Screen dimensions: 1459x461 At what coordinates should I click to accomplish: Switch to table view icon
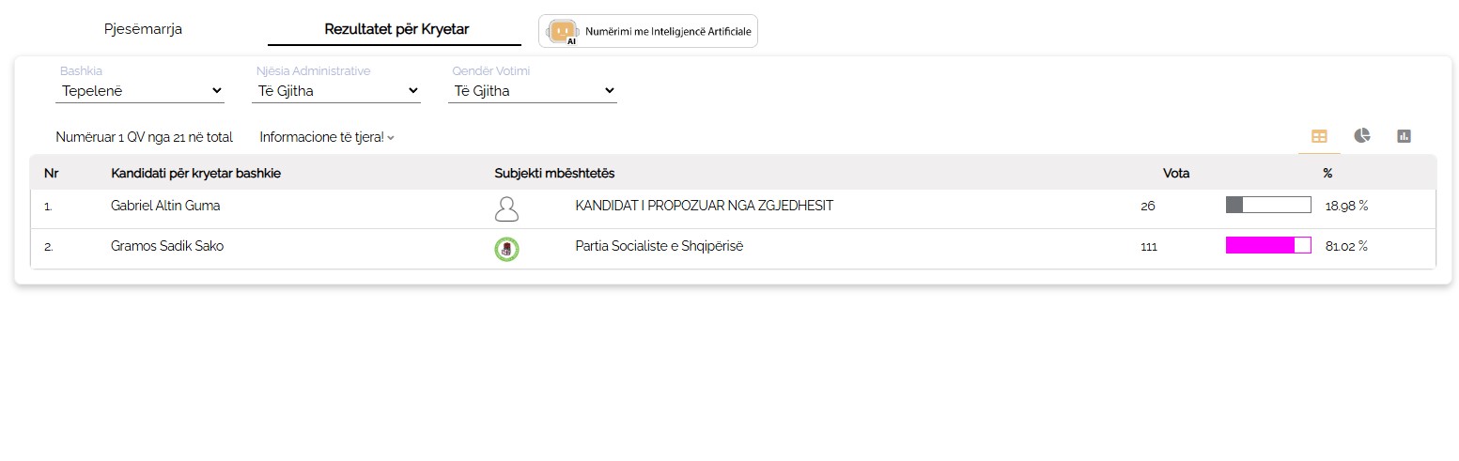point(1319,136)
